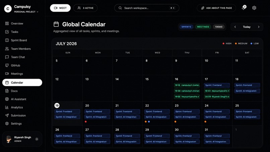Click the calendar icon beside Global Calendar
The width and height of the screenshot is (270, 152).
coord(56,24)
